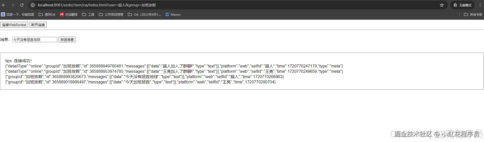The height and width of the screenshot is (142, 484).
Task: Open the 在线翻译 bookmark
Action: click(69, 15)
